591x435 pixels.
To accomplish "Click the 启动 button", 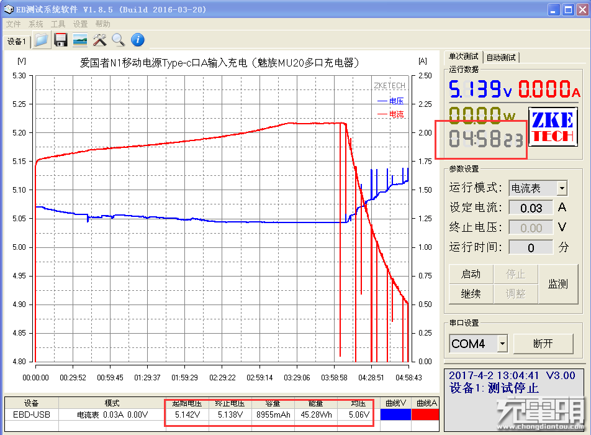I will click(471, 274).
